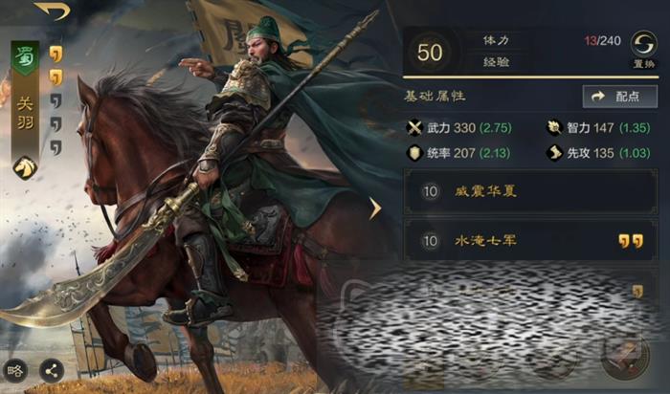Open the 威震华夏 skill entry

pos(530,191)
